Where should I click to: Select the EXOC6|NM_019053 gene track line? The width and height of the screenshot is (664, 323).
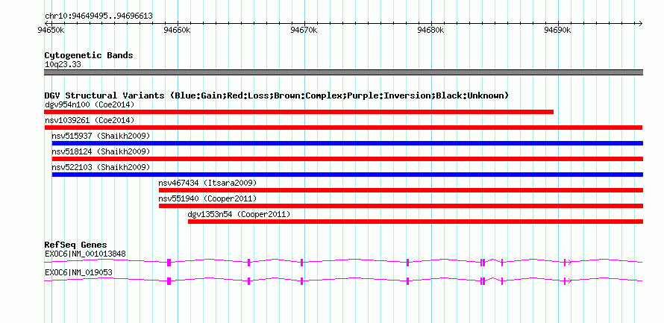[343, 280]
